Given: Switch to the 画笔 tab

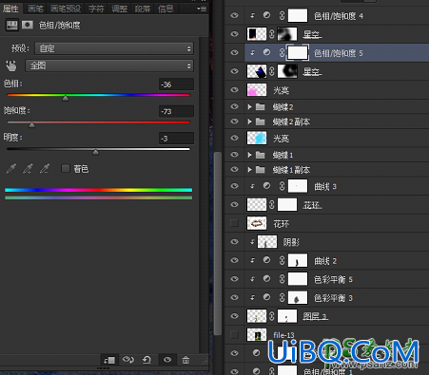Looking at the screenshot, I should point(35,9).
